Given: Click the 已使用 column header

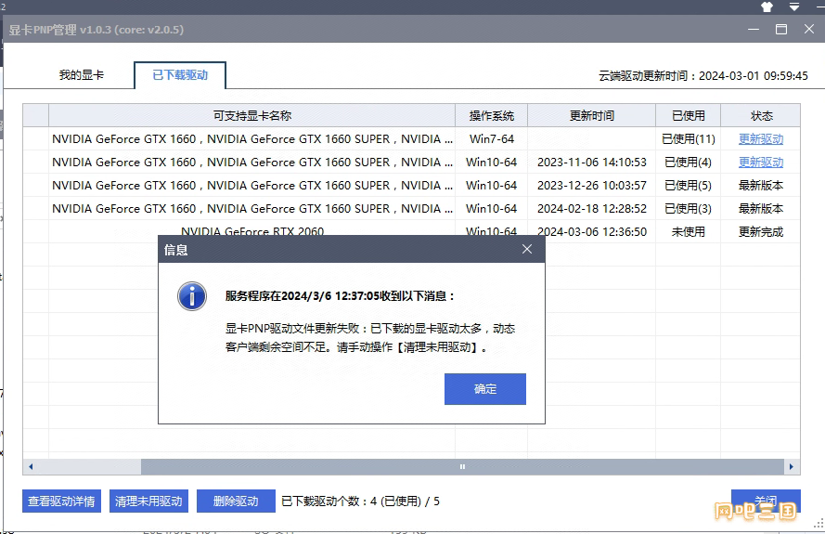Looking at the screenshot, I should (689, 116).
